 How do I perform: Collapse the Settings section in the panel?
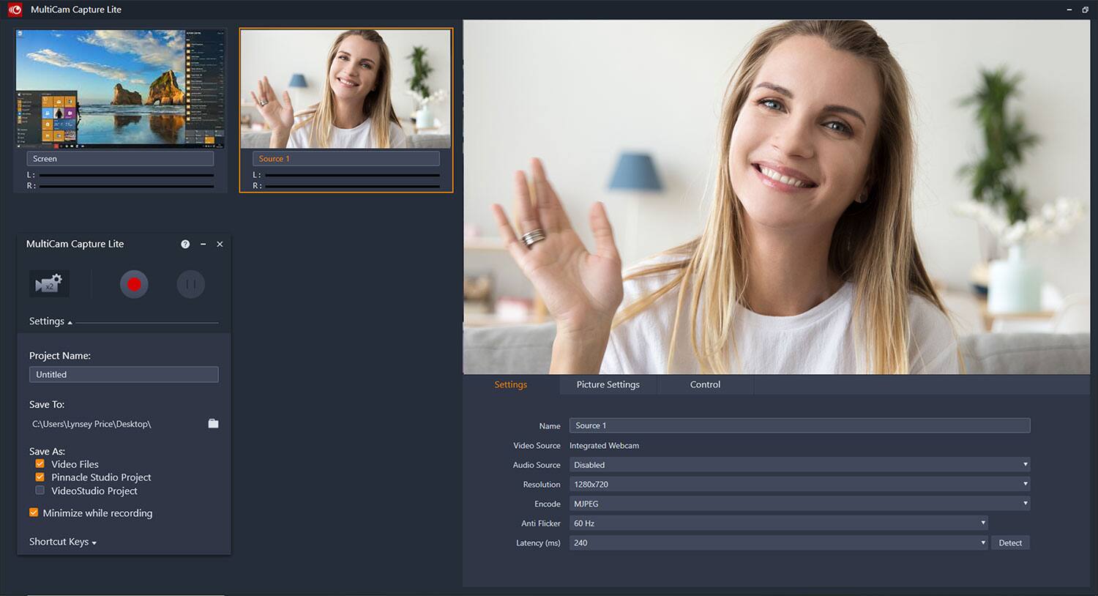point(51,321)
